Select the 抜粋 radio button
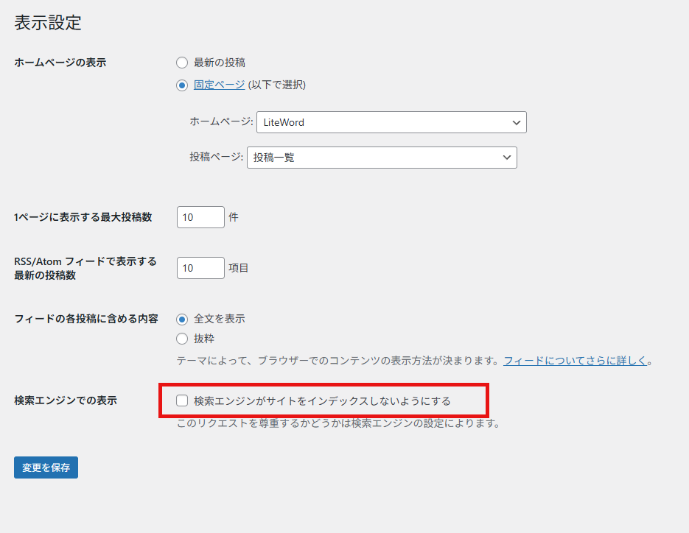Screen dimensions: 689x533 point(182,339)
